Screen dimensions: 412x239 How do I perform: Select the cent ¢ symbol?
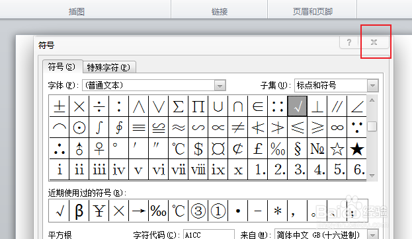[x=238, y=149]
